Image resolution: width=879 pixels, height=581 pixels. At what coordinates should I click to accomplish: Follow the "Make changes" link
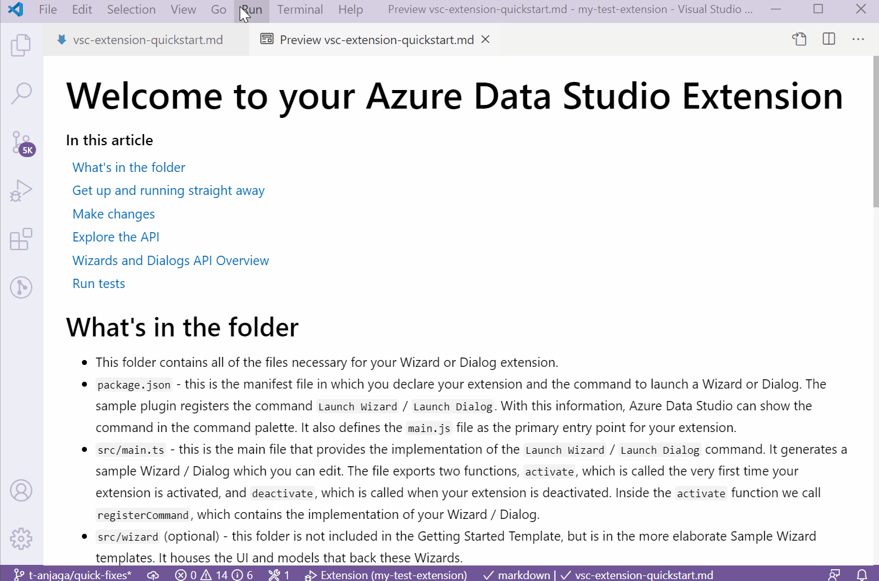tap(114, 214)
